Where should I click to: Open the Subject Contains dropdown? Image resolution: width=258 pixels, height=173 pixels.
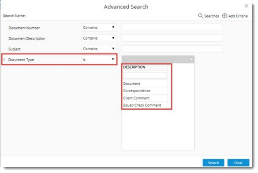pyautogui.click(x=99, y=49)
